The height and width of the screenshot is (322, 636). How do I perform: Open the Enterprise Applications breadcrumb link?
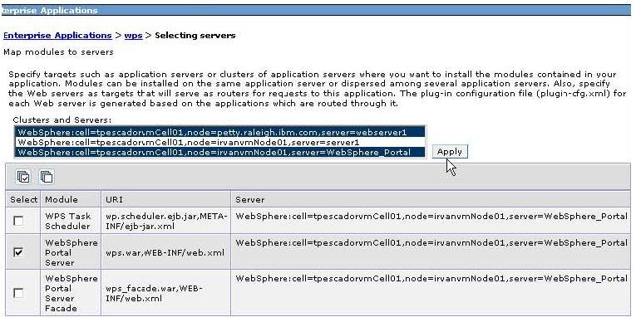[57, 35]
